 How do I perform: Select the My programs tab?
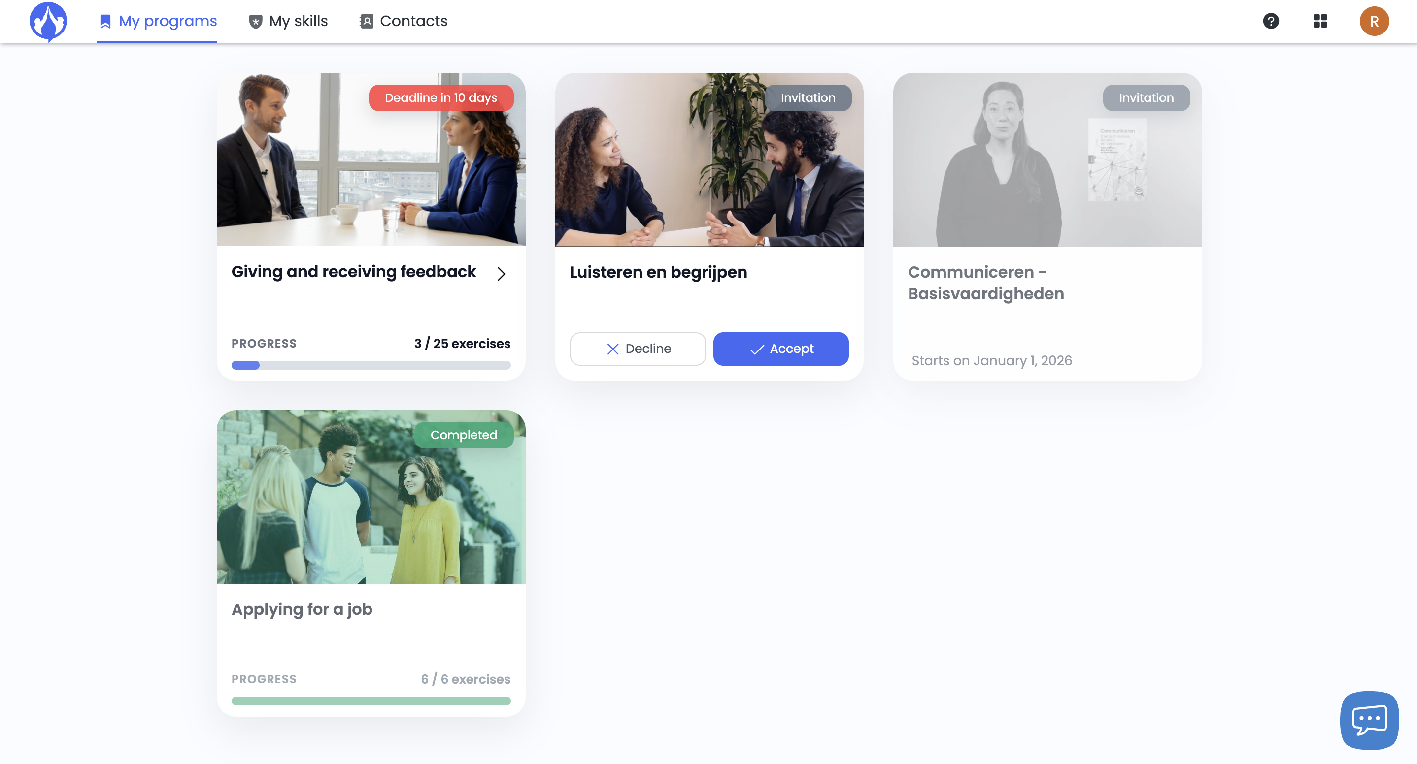[x=168, y=22]
